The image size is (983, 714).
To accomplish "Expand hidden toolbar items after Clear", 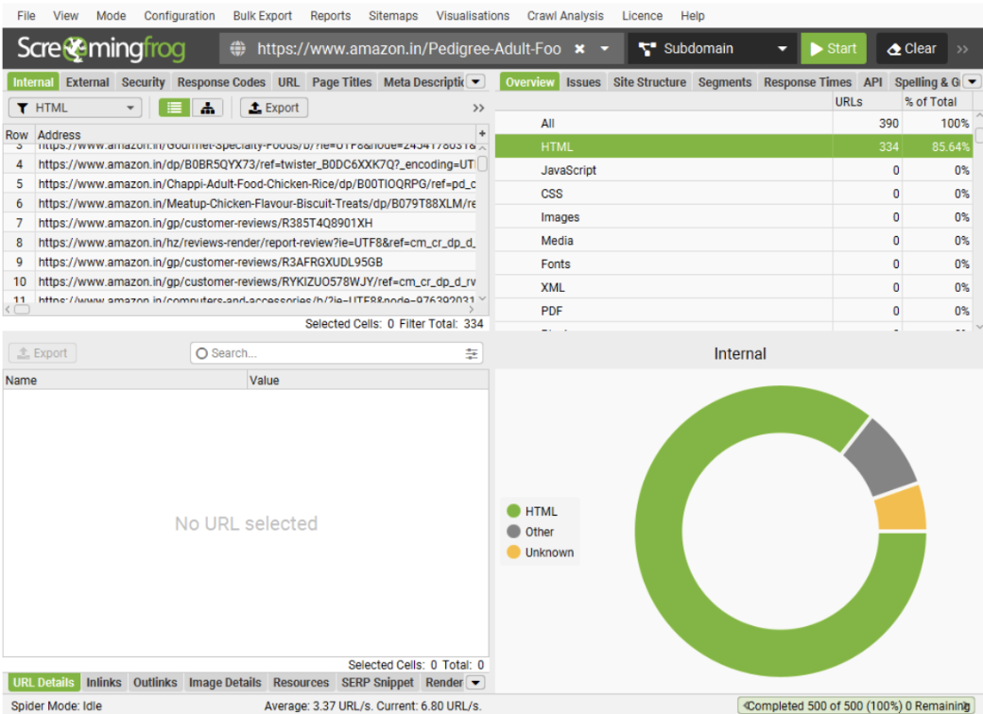I will [962, 48].
